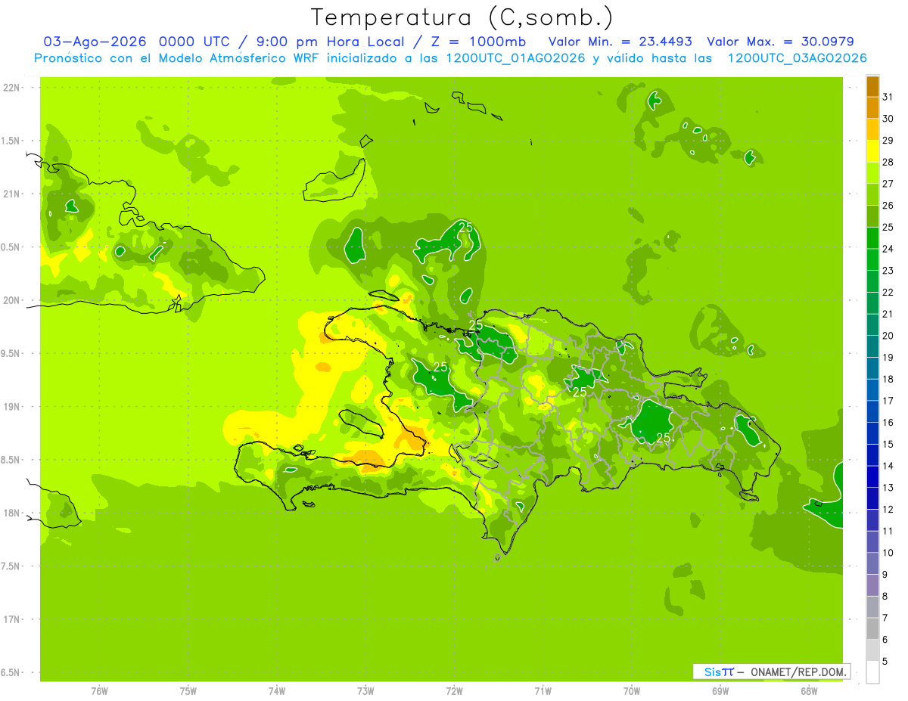The image size is (908, 701).
Task: Click the title 'Temperatura (C,somb.)'
Action: [x=462, y=17]
